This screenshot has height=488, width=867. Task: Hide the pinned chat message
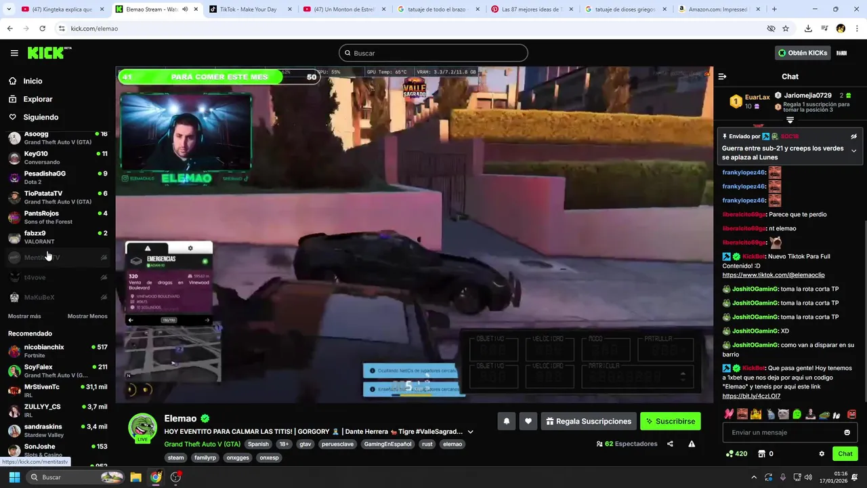(x=853, y=136)
